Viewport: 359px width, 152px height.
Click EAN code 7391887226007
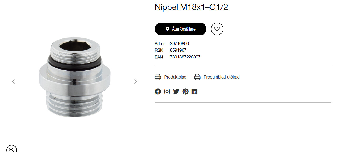(185, 57)
